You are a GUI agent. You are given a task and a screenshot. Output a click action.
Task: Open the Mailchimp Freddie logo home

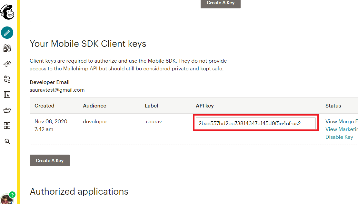[7, 12]
